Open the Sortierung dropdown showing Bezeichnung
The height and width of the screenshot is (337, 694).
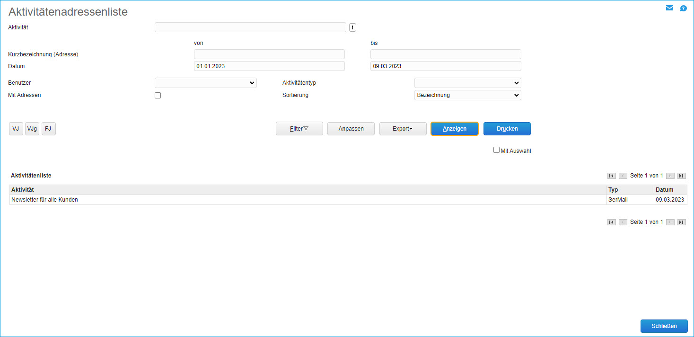coord(467,95)
